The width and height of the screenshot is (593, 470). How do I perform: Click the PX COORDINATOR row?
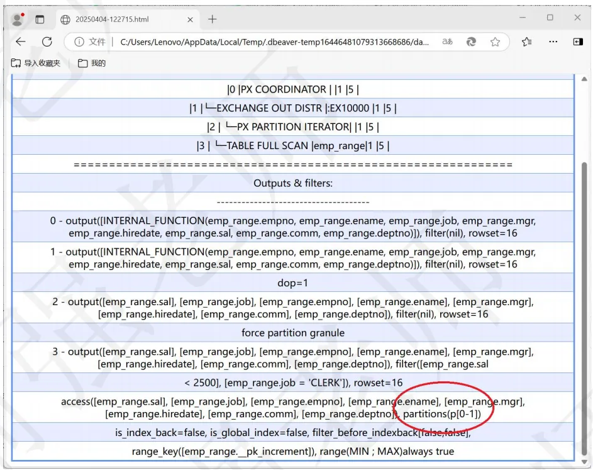292,89
